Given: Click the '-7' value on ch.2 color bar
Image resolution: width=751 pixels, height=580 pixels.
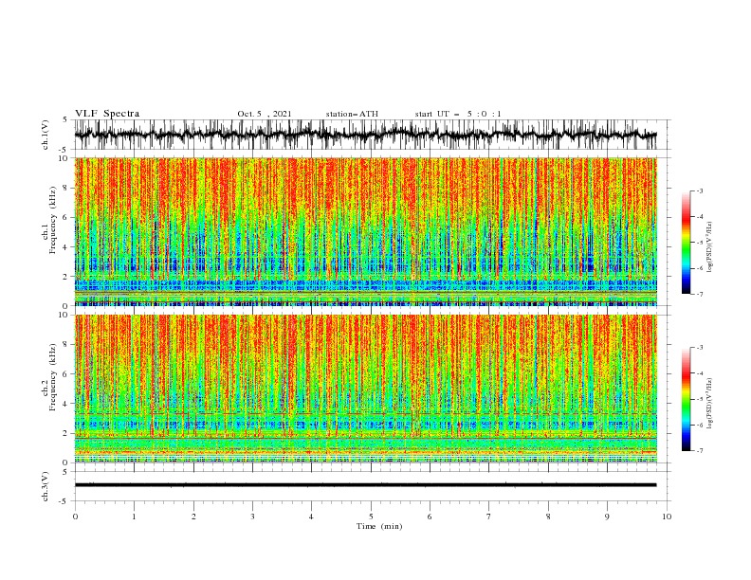Looking at the screenshot, I should (x=700, y=451).
